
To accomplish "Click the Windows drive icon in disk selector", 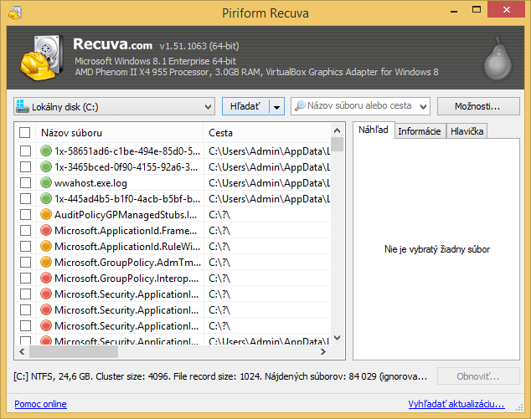I will [x=22, y=106].
